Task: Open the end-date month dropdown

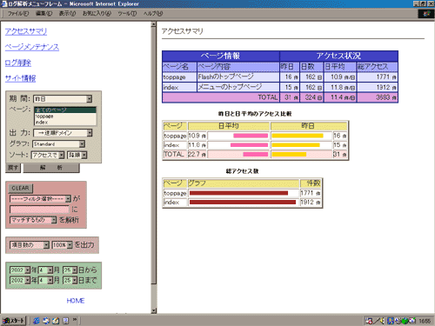Action: [45, 281]
